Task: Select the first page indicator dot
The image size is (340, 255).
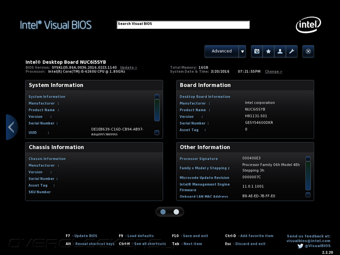Action: [163, 212]
